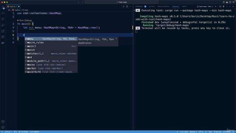Select the Terminal tab
236x133 pixels.
176,7
